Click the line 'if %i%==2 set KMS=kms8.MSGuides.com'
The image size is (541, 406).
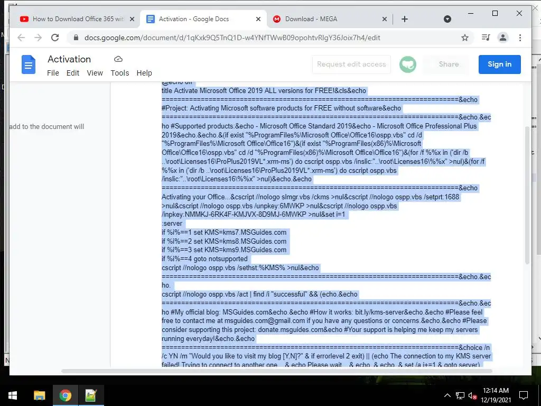click(224, 241)
